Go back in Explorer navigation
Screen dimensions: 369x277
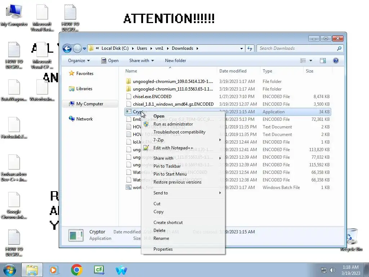tap(67, 49)
